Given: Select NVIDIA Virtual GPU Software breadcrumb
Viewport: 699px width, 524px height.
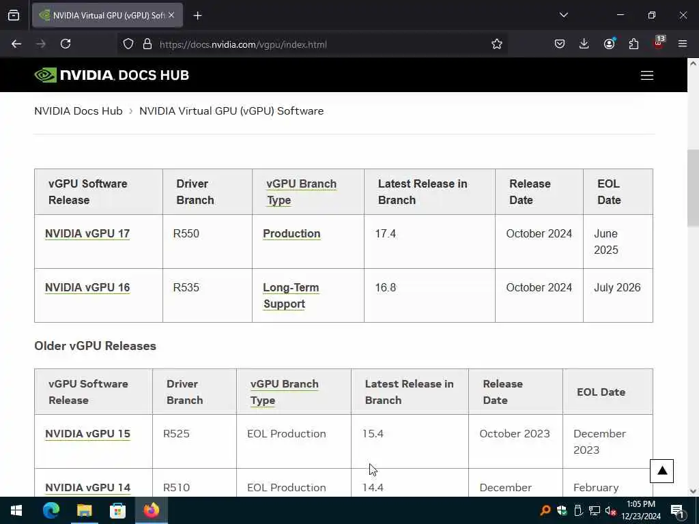Looking at the screenshot, I should (x=231, y=111).
